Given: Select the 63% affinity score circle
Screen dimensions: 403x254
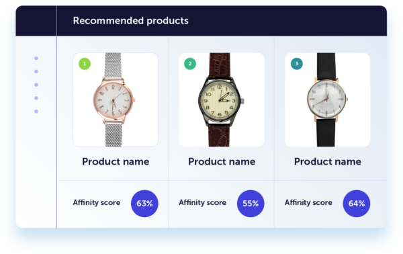Looking at the screenshot, I should pos(144,204).
